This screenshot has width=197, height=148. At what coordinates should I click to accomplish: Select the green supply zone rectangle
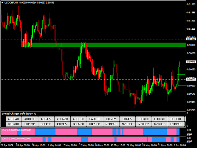[104, 45]
